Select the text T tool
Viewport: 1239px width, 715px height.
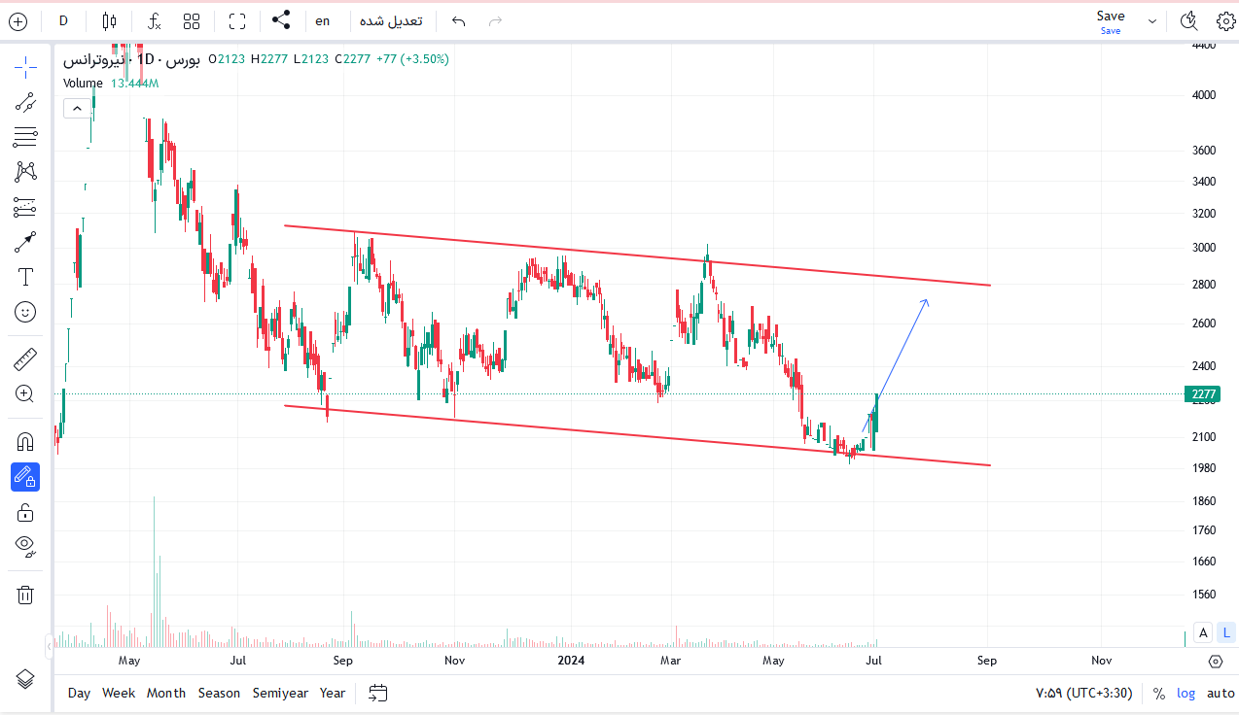click(25, 277)
